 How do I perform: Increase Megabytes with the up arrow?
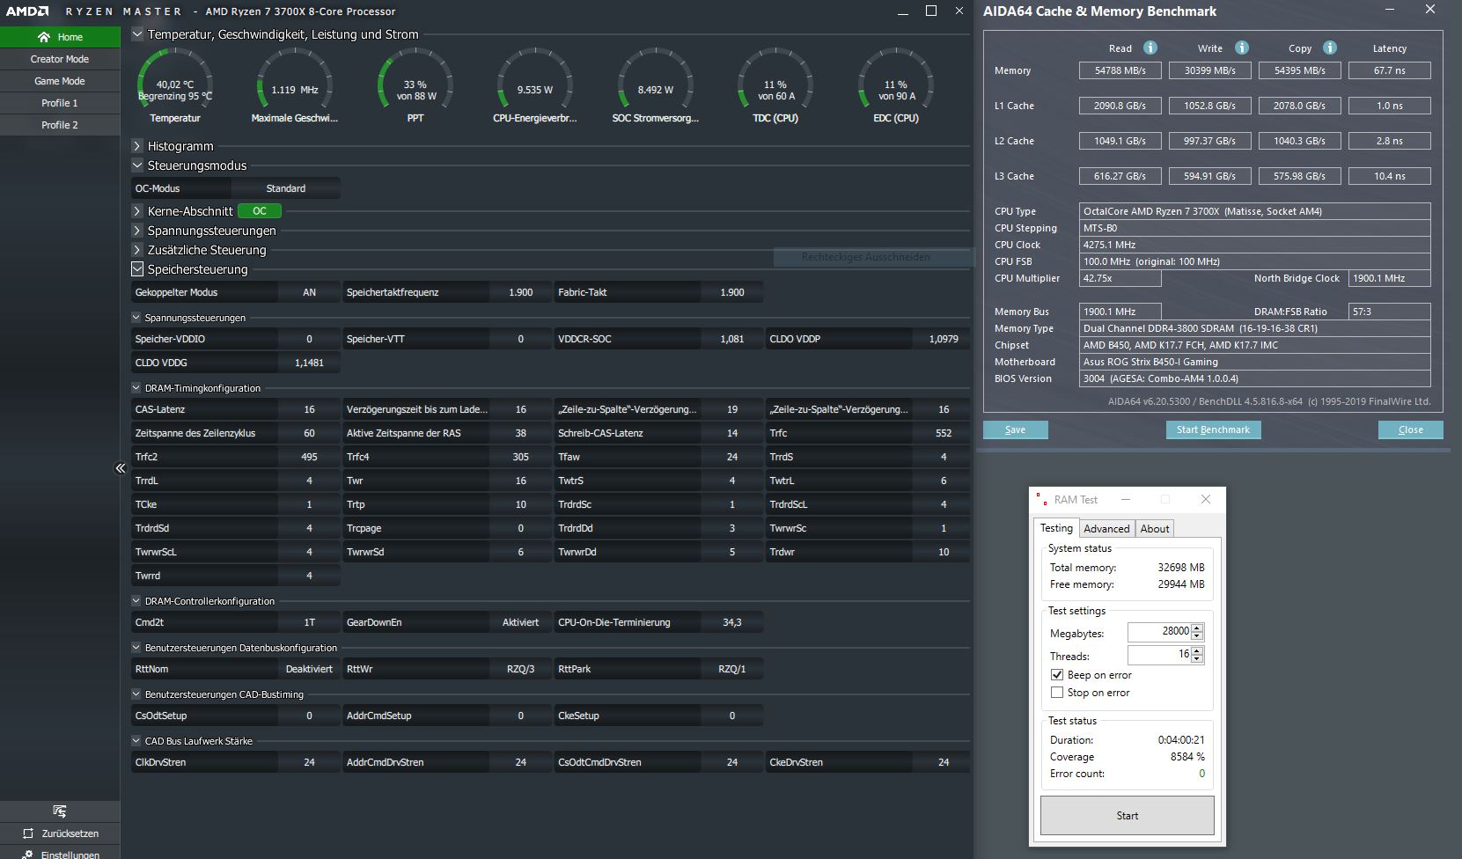click(1197, 628)
